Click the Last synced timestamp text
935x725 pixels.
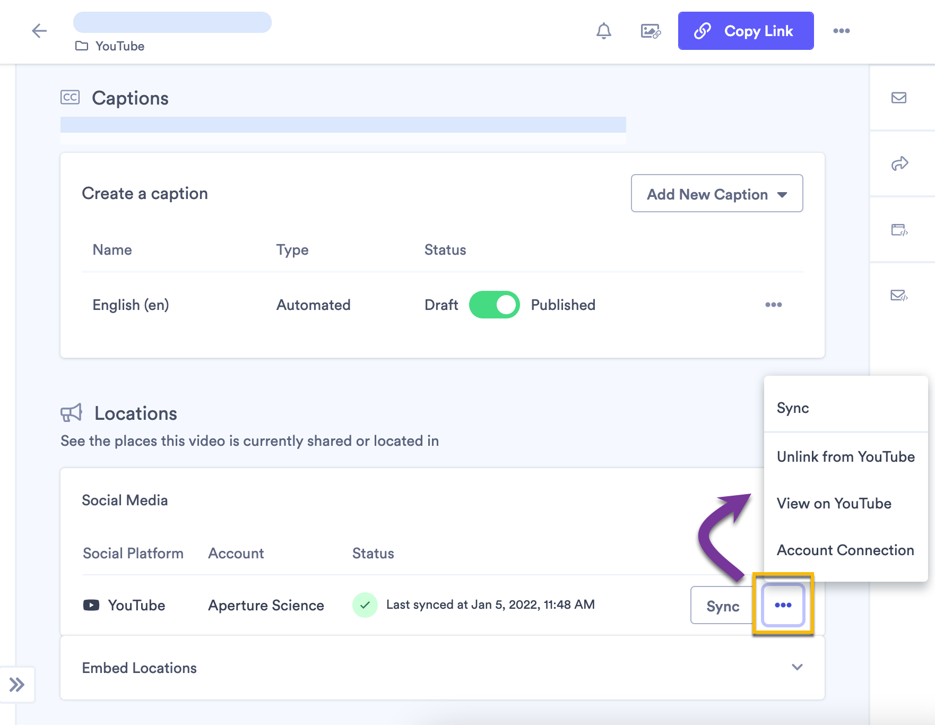(490, 605)
